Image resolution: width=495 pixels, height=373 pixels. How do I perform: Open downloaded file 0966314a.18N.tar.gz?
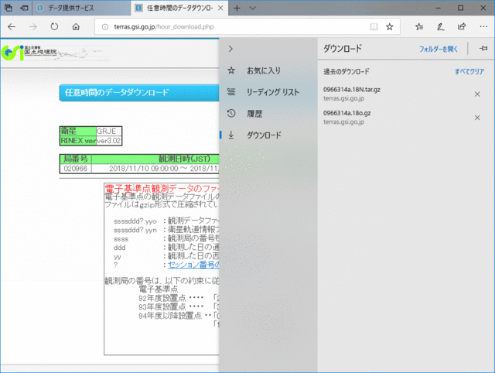tap(352, 90)
